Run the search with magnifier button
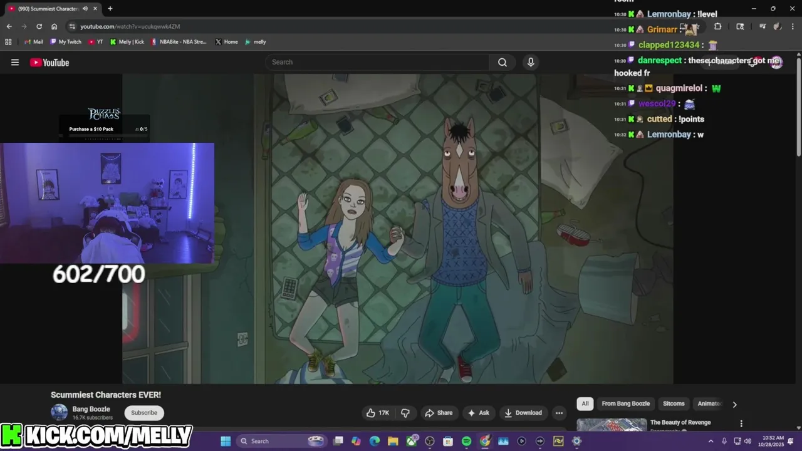This screenshot has height=451, width=802. point(503,62)
